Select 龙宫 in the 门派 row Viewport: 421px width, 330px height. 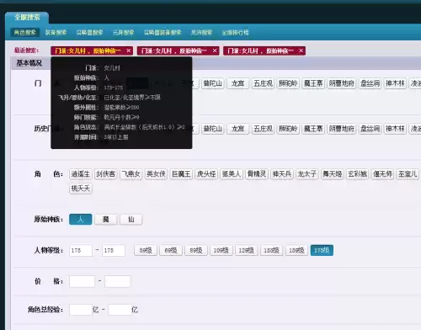tap(237, 83)
